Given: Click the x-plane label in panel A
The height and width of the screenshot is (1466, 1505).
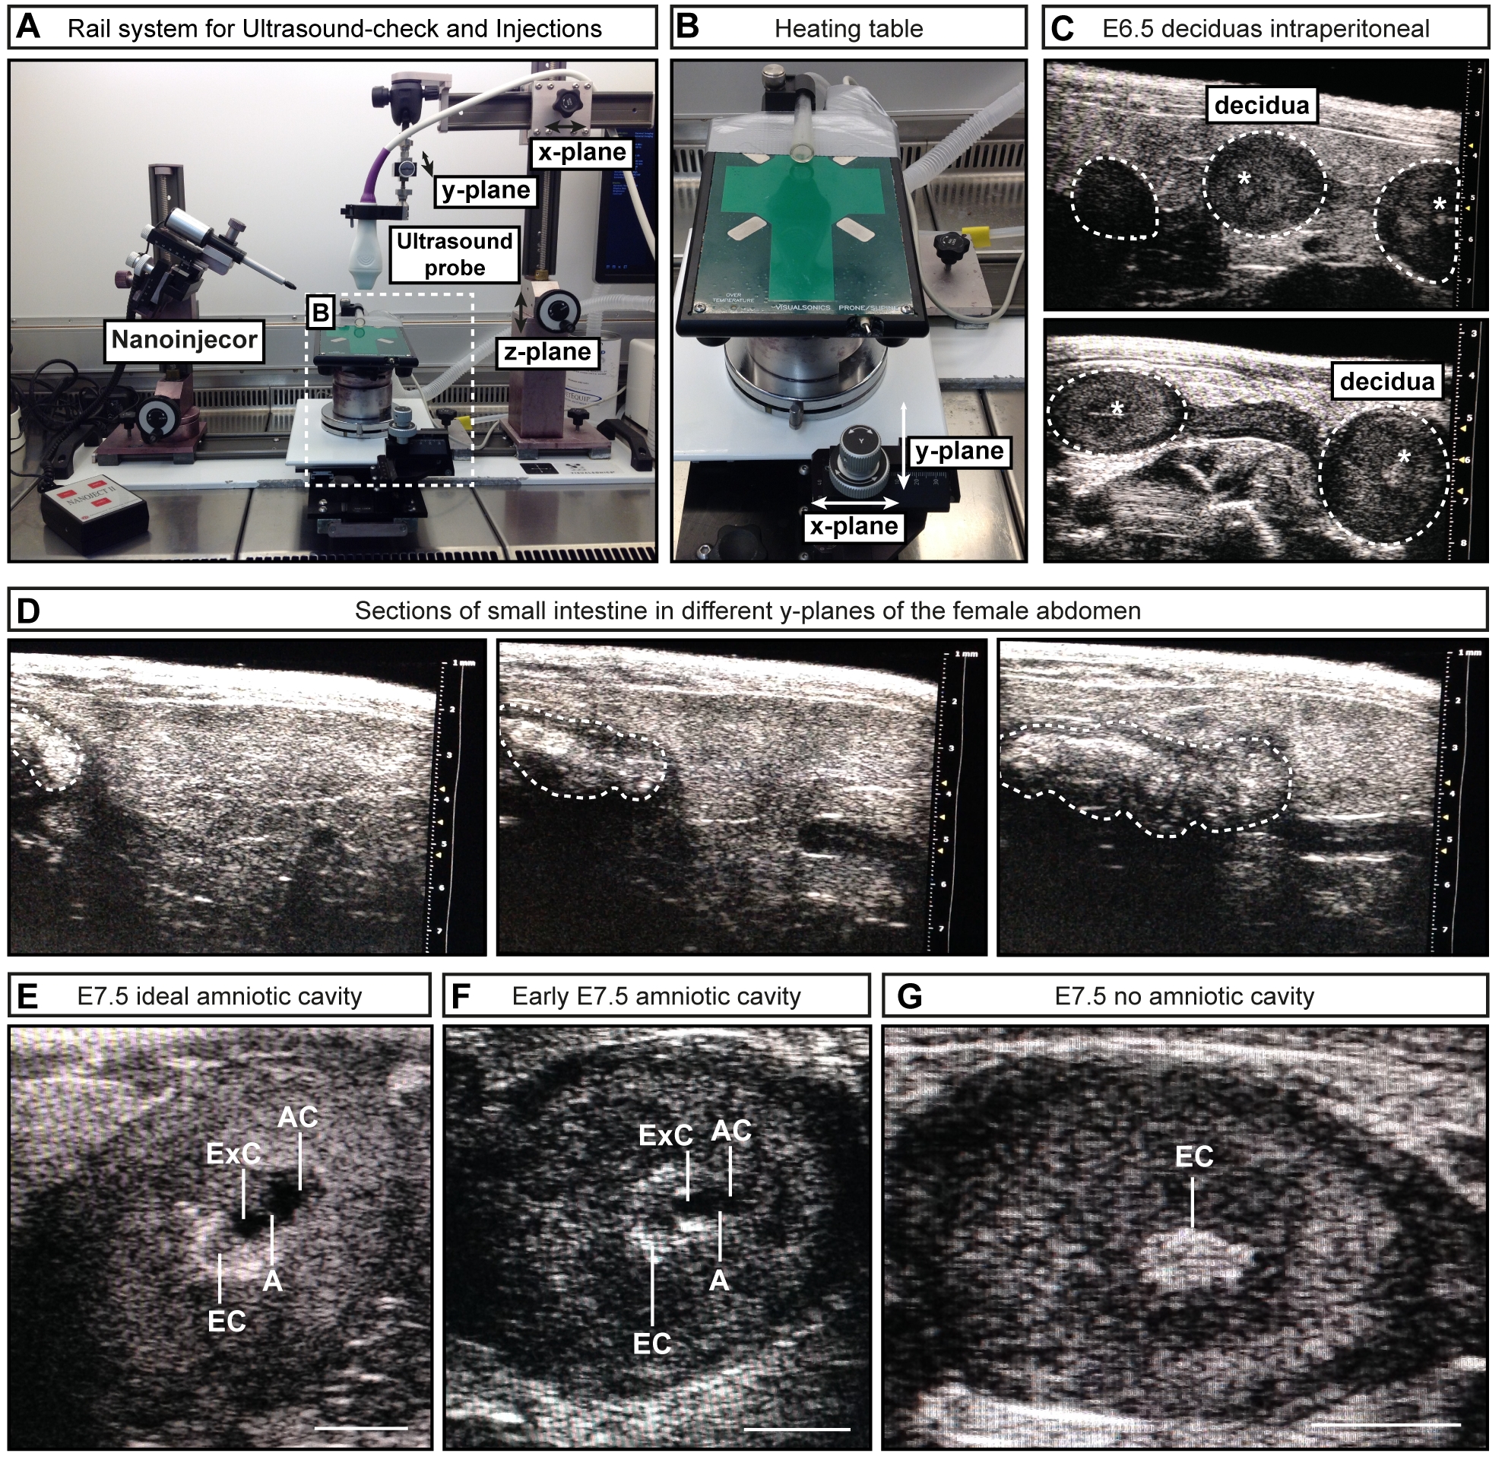Looking at the screenshot, I should point(582,152).
